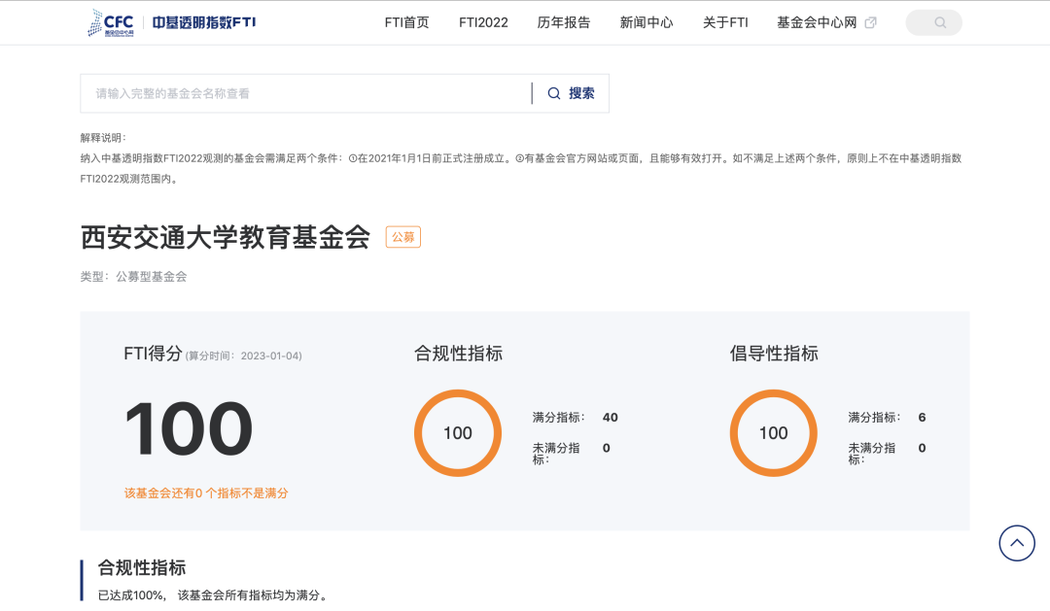Click the 中基透明指数FTI logo text
Image resolution: width=1050 pixels, height=611 pixels.
tap(204, 22)
